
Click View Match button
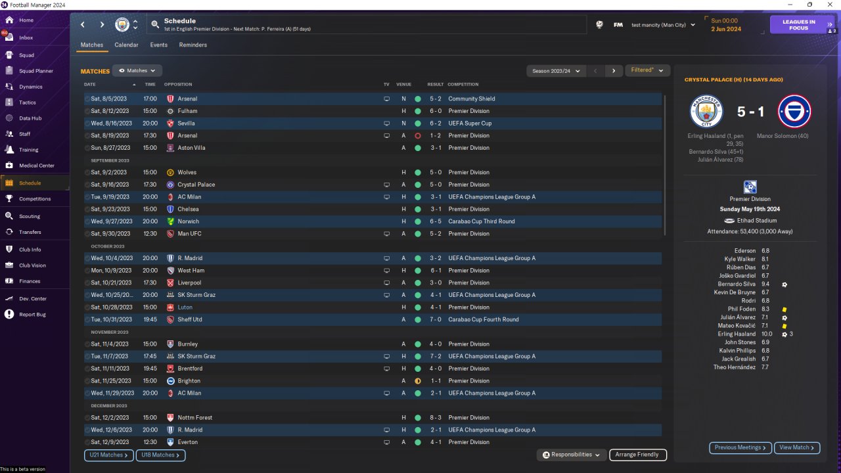click(797, 447)
